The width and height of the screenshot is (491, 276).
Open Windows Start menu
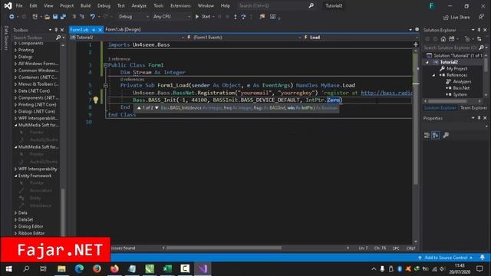(8, 269)
